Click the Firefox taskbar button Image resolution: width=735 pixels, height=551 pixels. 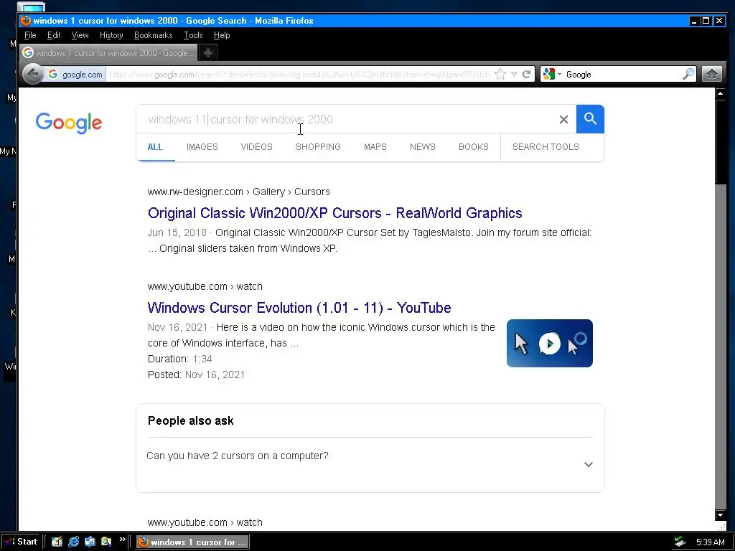pos(192,542)
